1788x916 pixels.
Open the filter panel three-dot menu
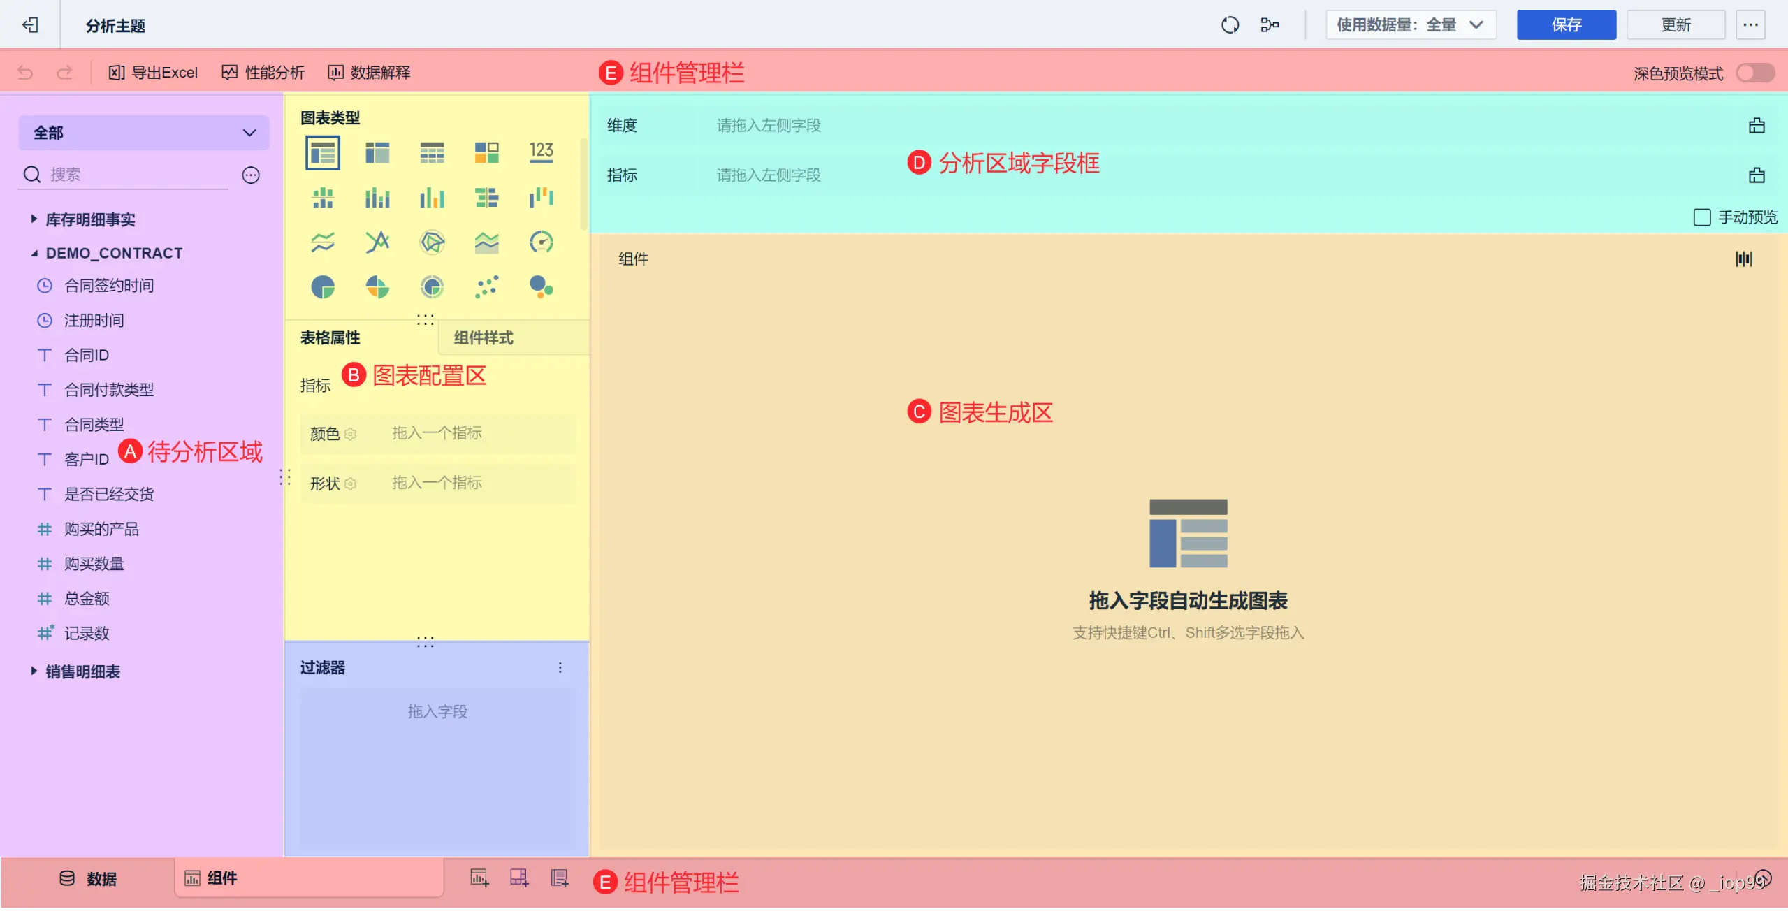(x=560, y=667)
